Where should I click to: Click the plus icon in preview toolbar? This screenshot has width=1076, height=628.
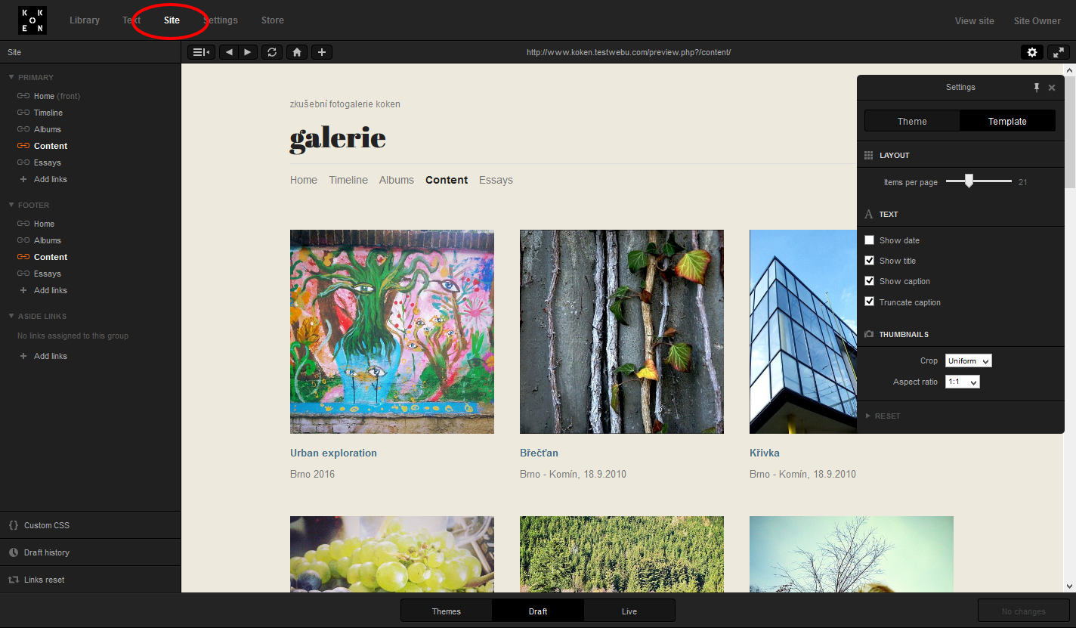322,52
